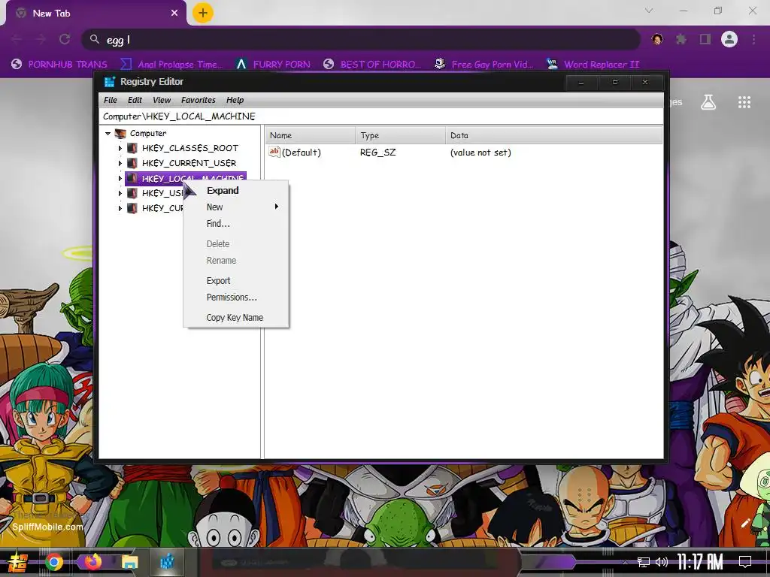Click the registry path address bar
Screen dimensions: 770x577
[380, 116]
